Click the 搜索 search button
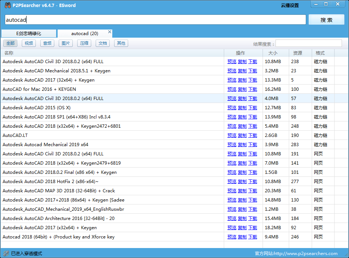This screenshot has height=258, width=349. click(326, 20)
